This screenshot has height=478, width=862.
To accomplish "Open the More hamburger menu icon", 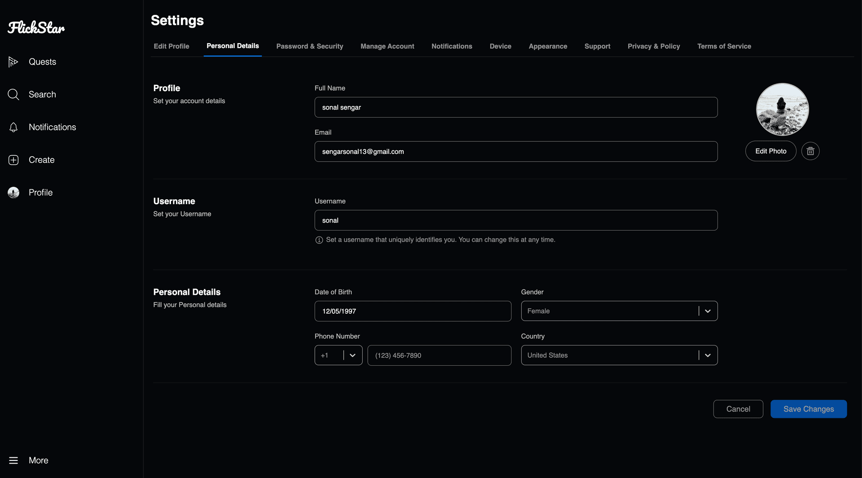I will point(13,460).
